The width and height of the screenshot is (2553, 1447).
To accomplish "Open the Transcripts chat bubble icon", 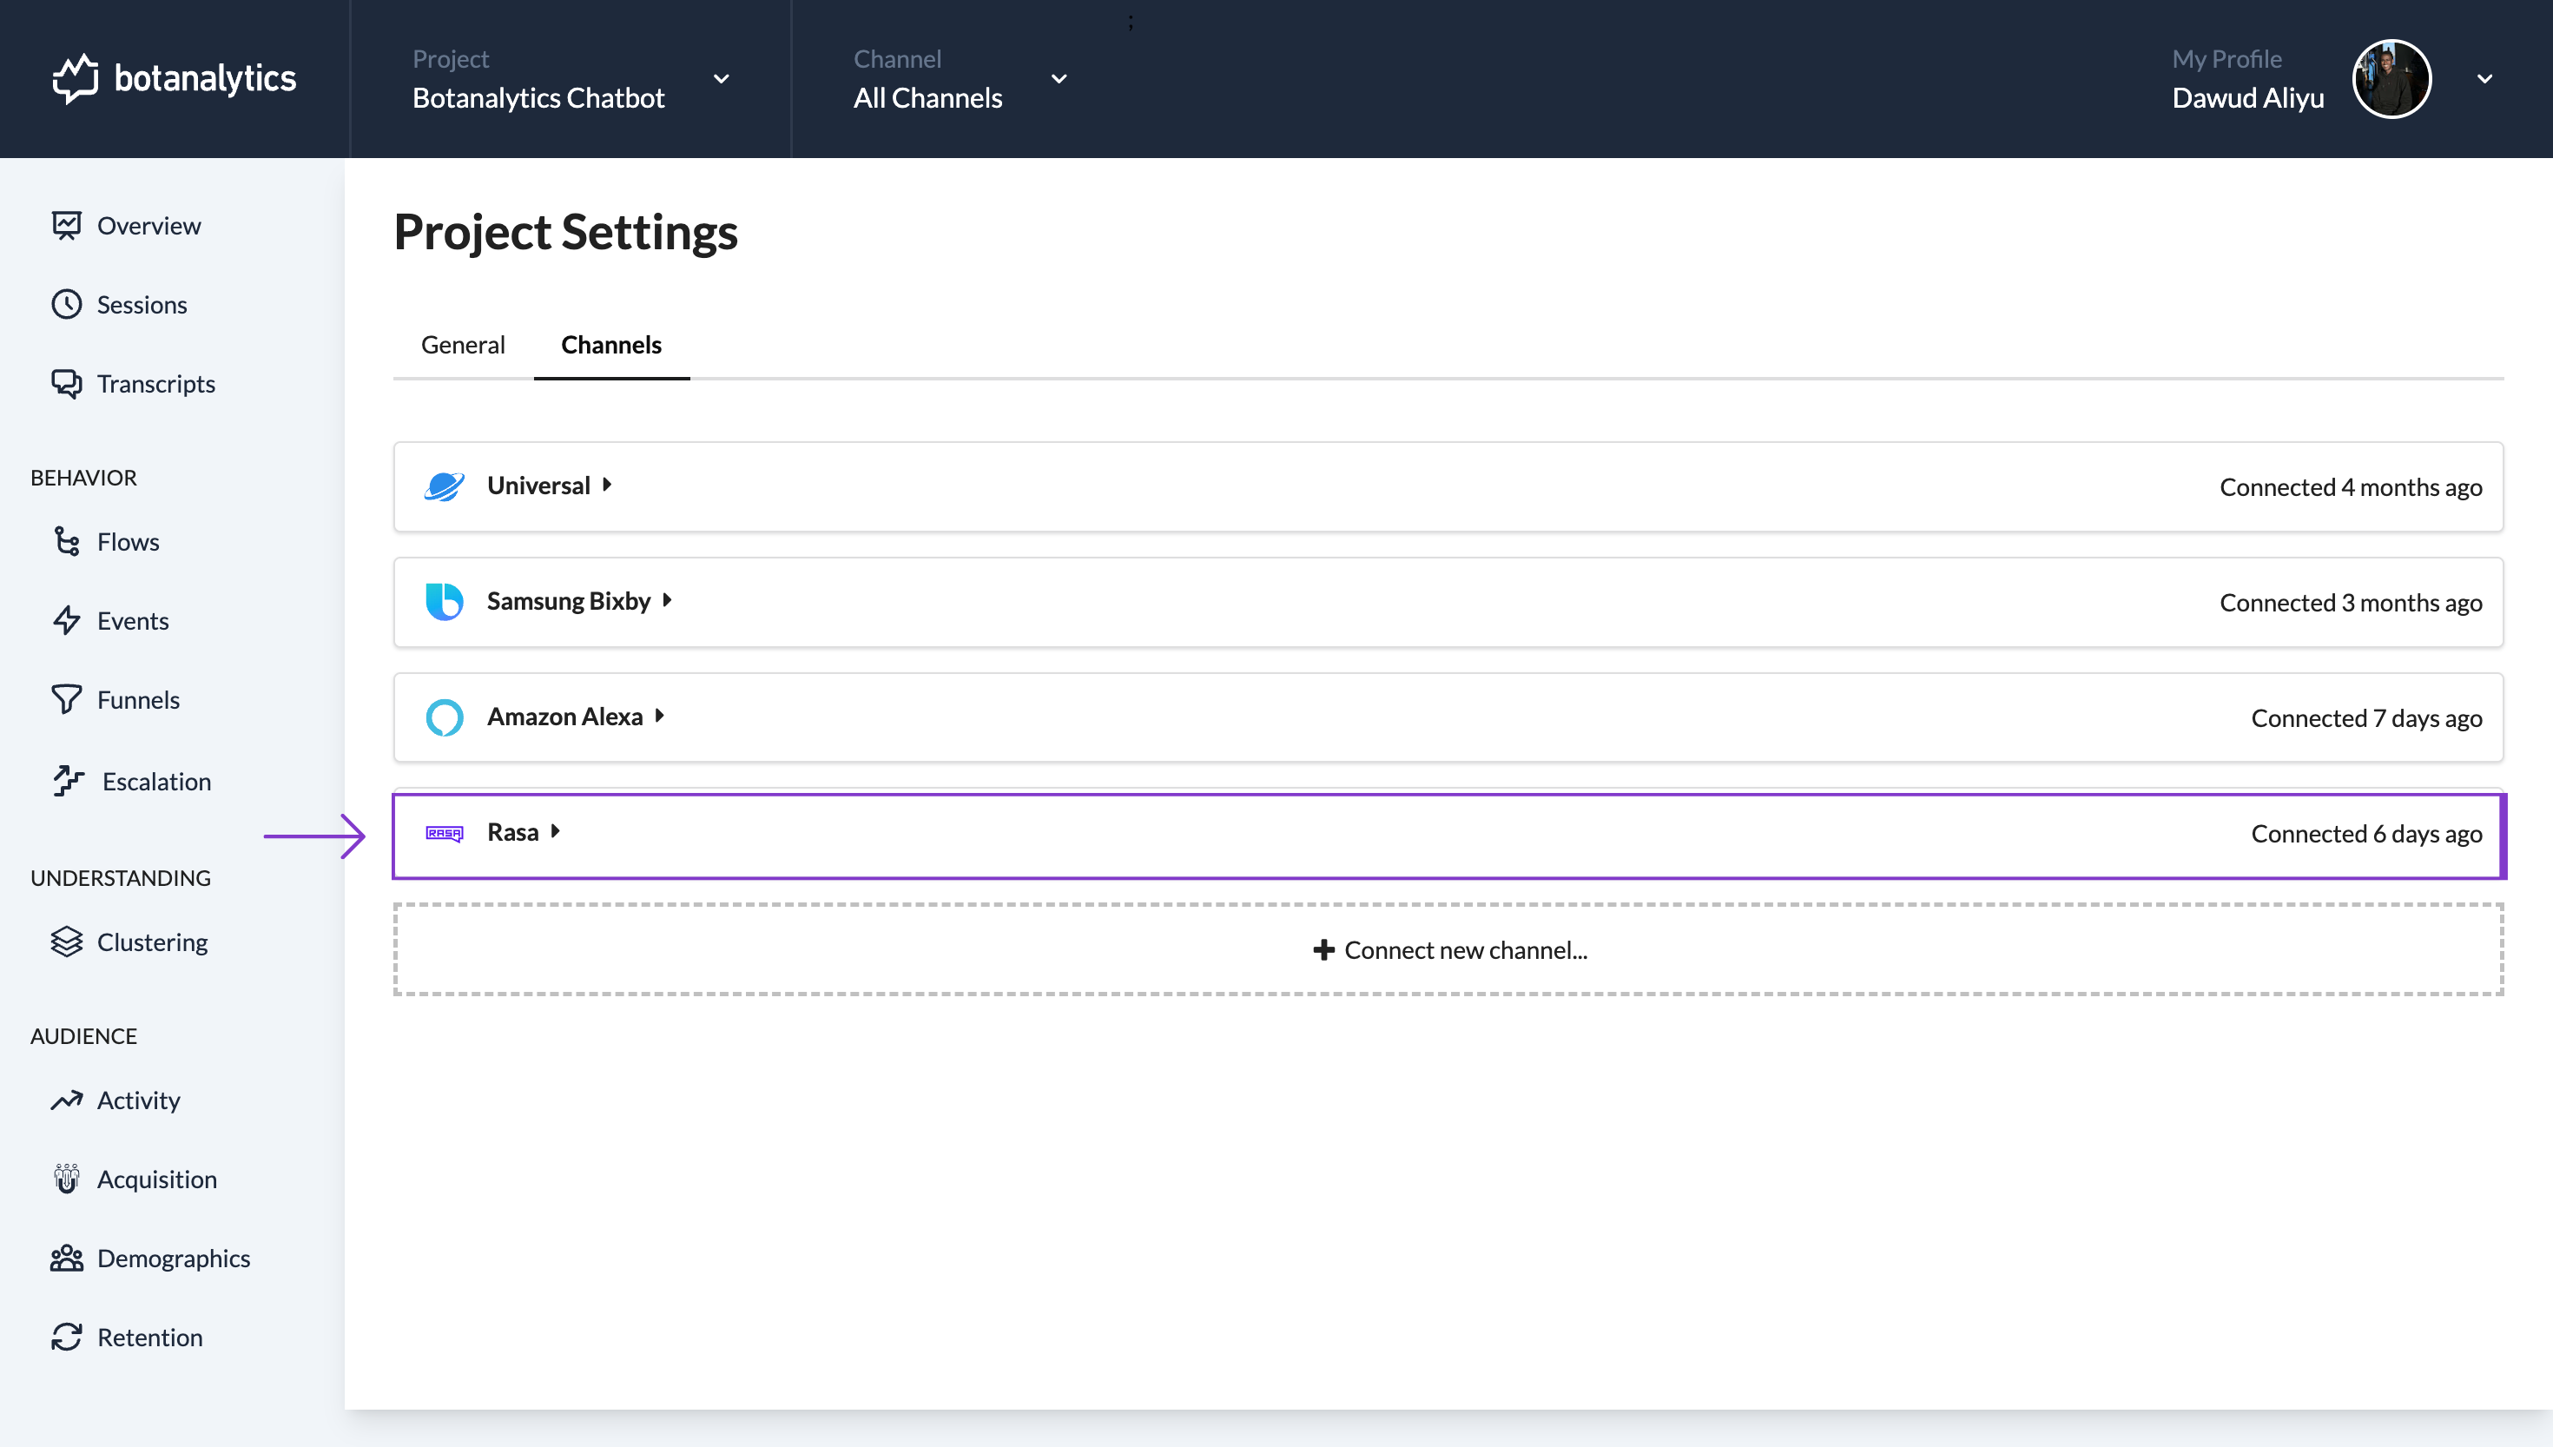I will 67,384.
